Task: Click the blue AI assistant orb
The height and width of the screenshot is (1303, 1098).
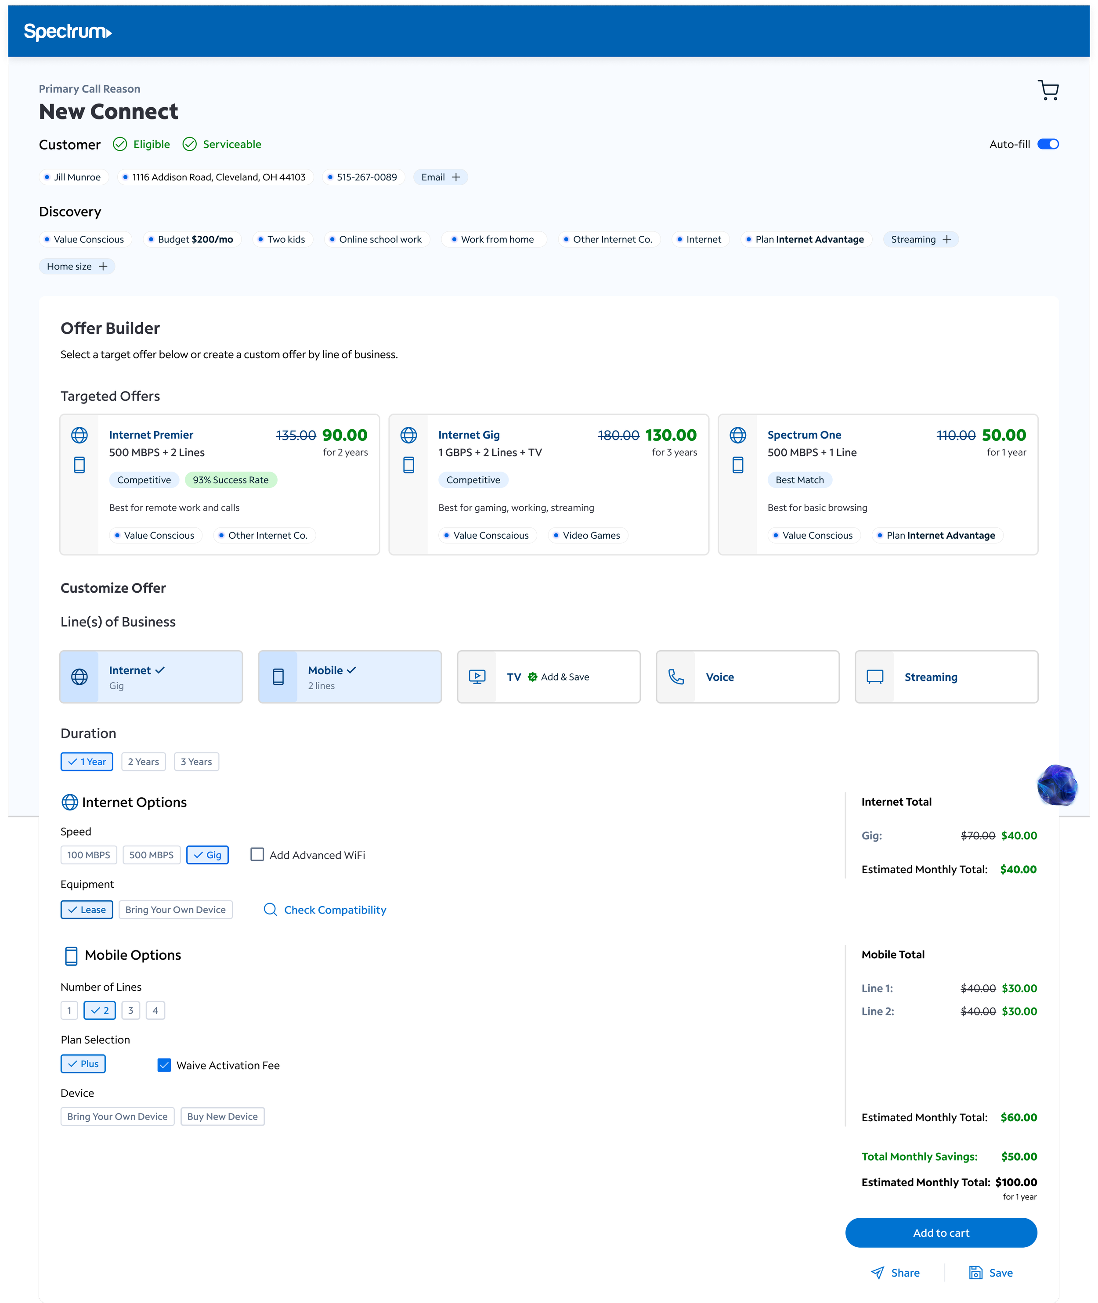Action: coord(1057,785)
